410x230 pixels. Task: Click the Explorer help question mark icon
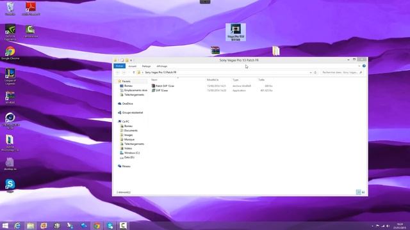pos(364,66)
